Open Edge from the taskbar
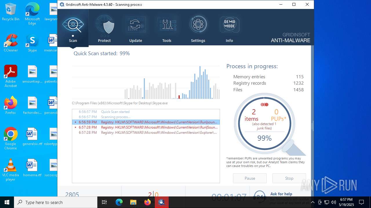 pos(119,202)
